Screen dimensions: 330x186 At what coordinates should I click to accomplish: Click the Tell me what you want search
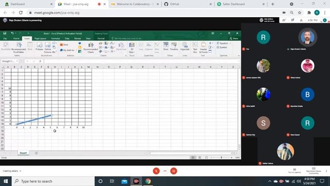point(126,38)
